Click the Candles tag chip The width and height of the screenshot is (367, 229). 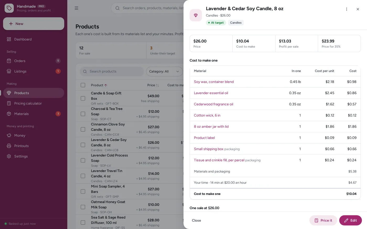(236, 23)
